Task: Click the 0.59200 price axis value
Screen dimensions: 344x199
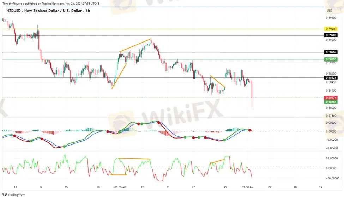Action: pyautogui.click(x=331, y=40)
